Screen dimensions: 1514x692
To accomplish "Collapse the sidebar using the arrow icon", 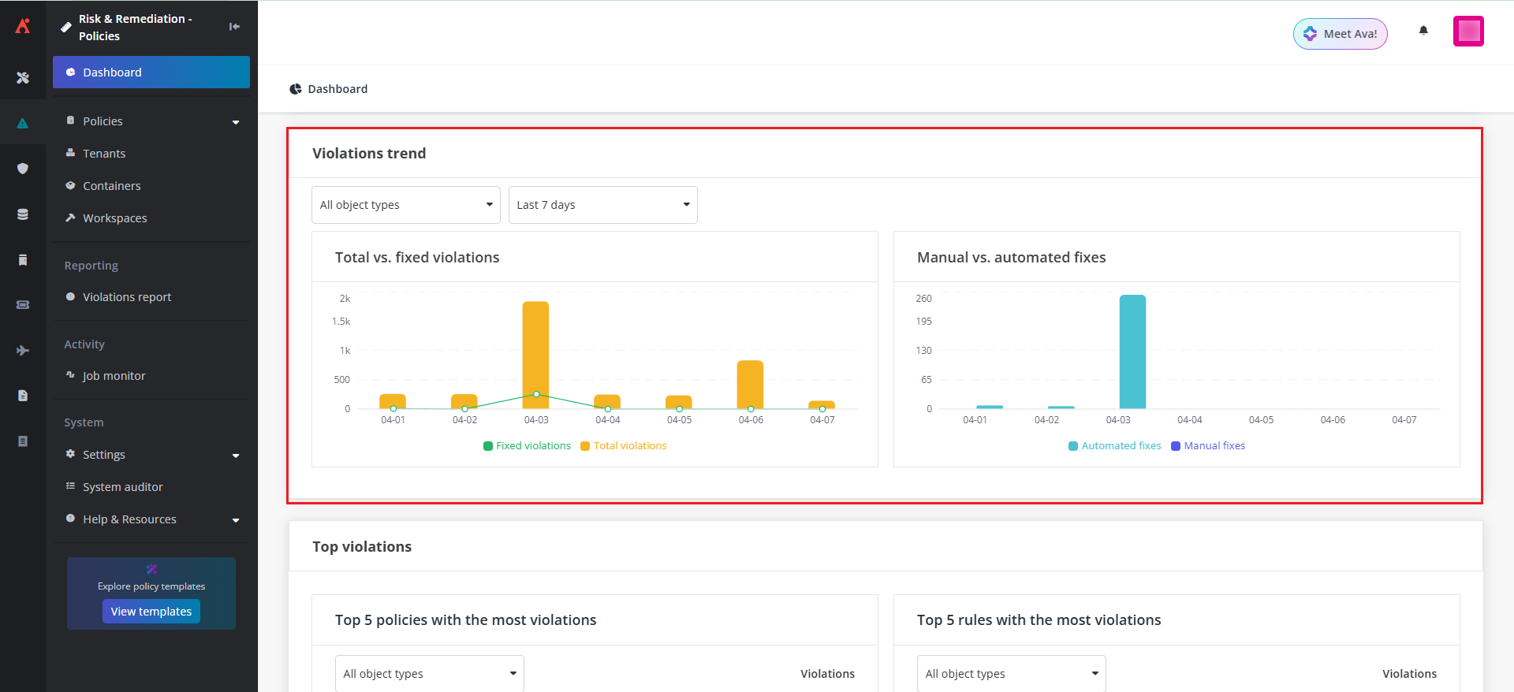I will (234, 27).
